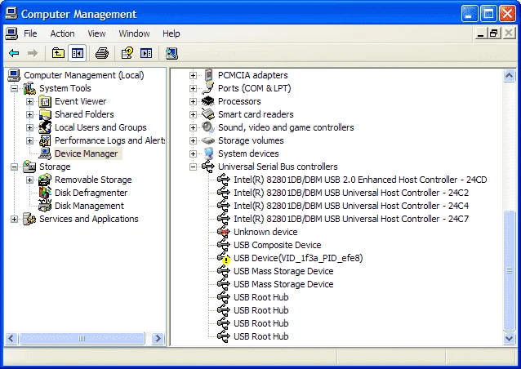The width and height of the screenshot is (521, 369).
Task: Open the View menu
Action: click(x=96, y=33)
